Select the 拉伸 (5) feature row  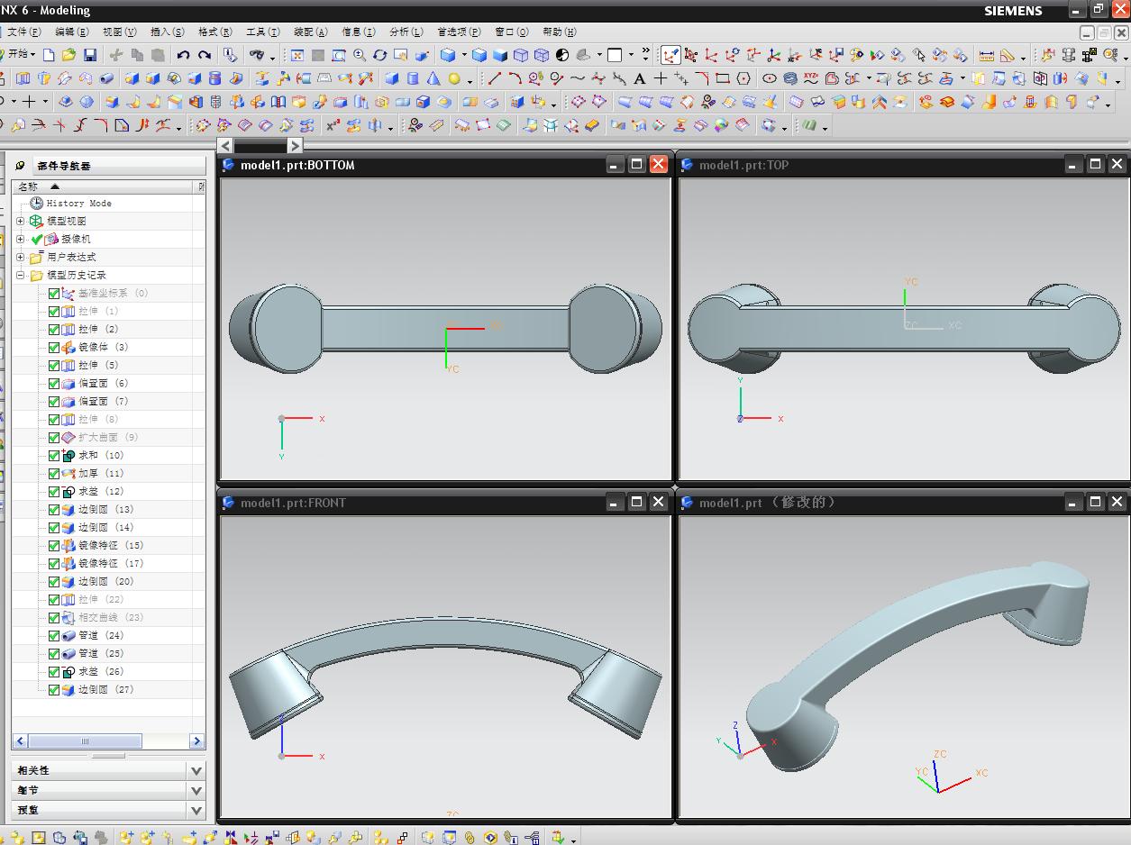coord(98,366)
